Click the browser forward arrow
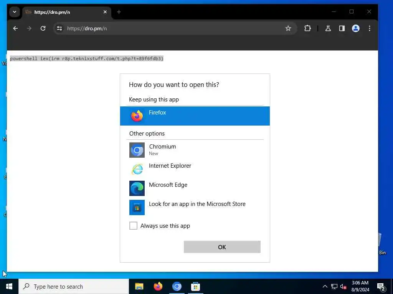Viewport: 393px width, 294px height. click(x=29, y=28)
